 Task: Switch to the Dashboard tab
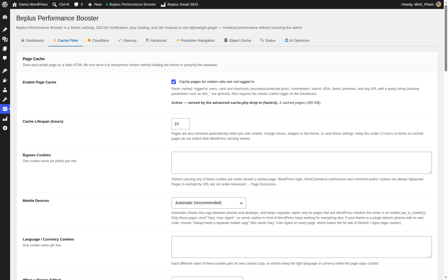(32, 41)
